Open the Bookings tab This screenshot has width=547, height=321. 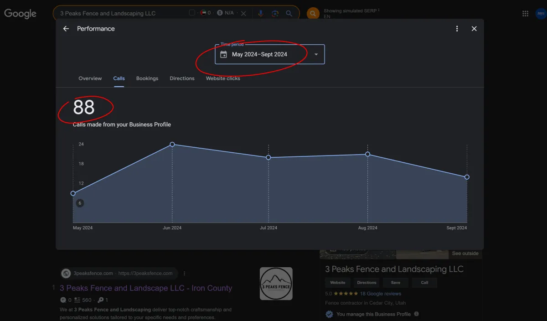click(147, 78)
